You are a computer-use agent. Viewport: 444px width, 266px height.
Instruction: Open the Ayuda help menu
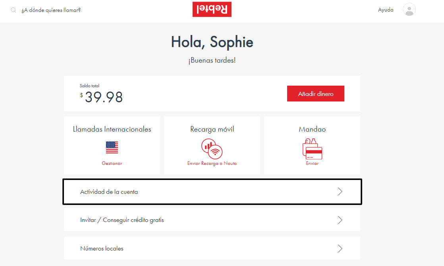click(386, 10)
